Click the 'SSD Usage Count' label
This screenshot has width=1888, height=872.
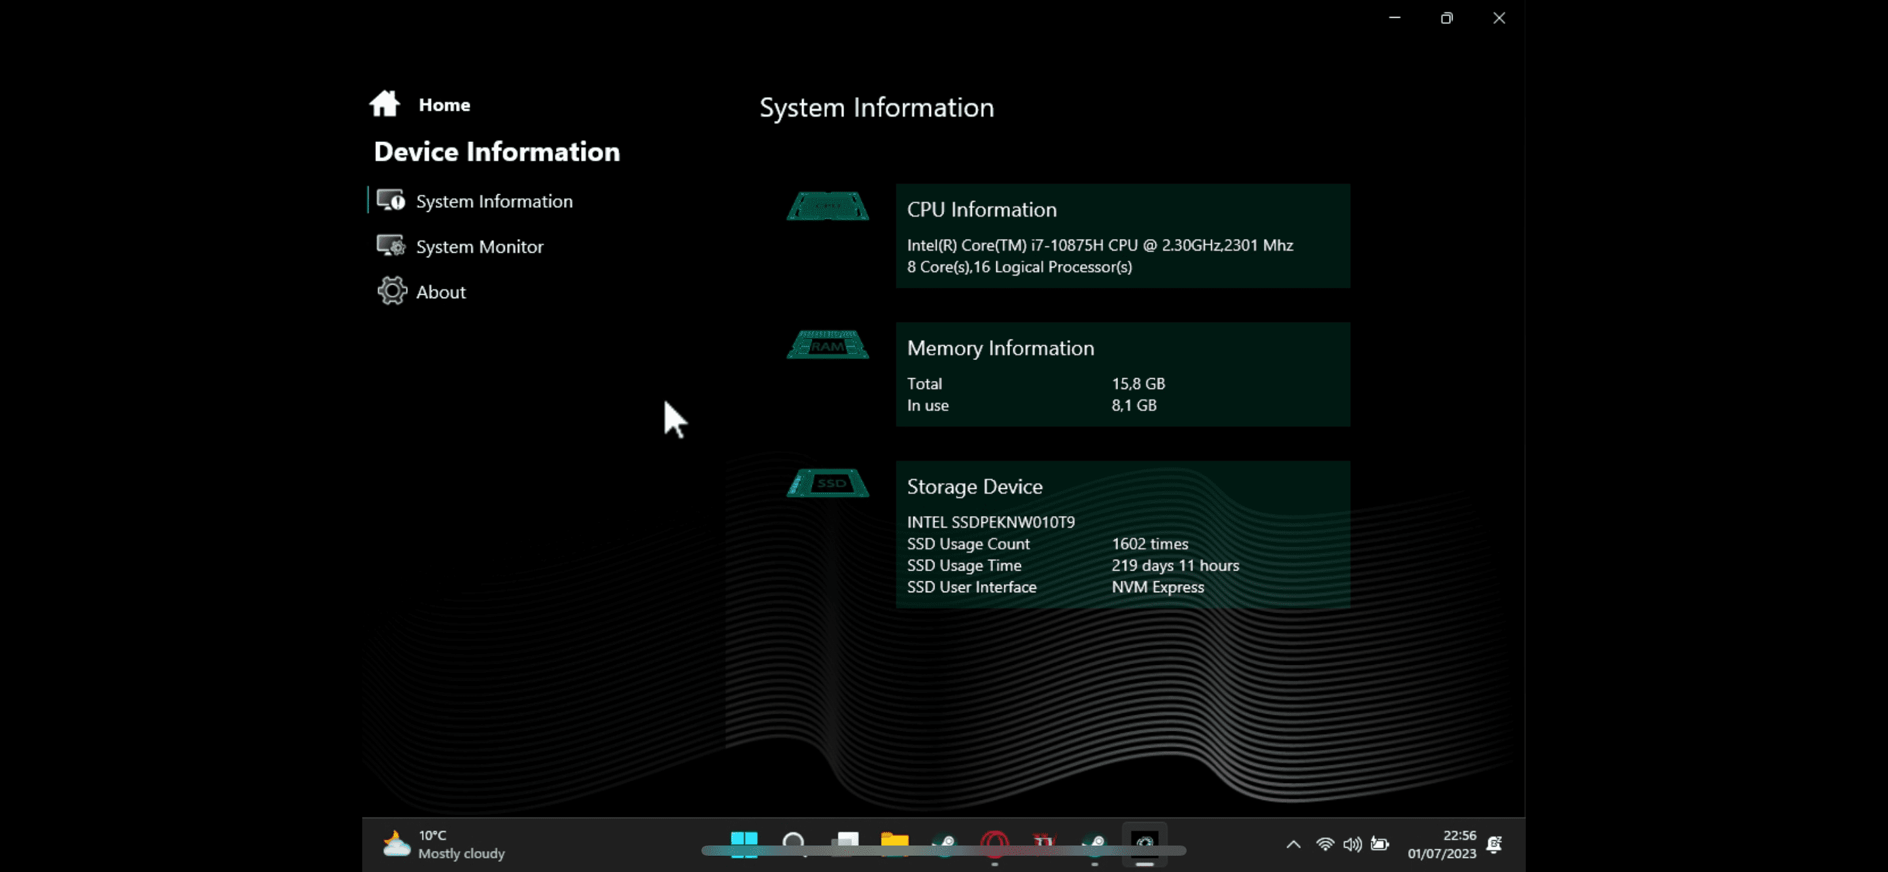point(968,544)
